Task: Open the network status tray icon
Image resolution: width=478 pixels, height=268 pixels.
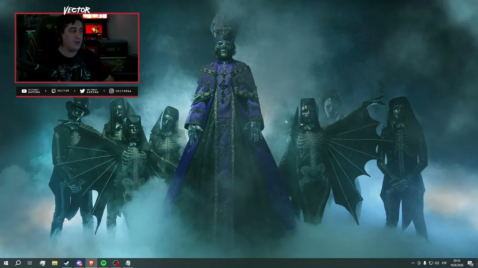Action: 431,263
